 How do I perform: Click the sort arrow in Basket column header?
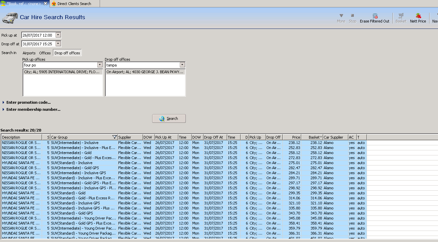321,137
